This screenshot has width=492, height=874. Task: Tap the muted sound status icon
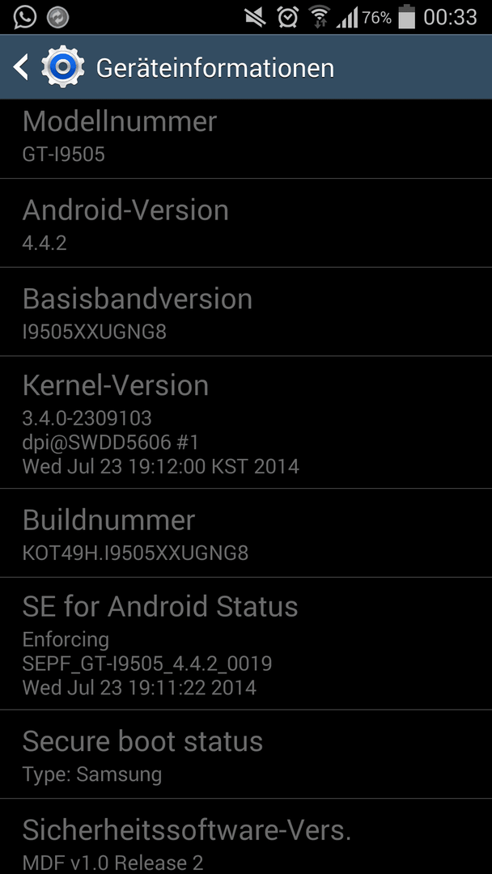point(255,18)
